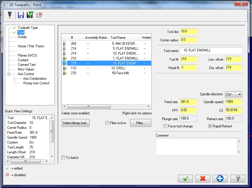
Task: Click the Tool Name column header
Action: (124, 38)
